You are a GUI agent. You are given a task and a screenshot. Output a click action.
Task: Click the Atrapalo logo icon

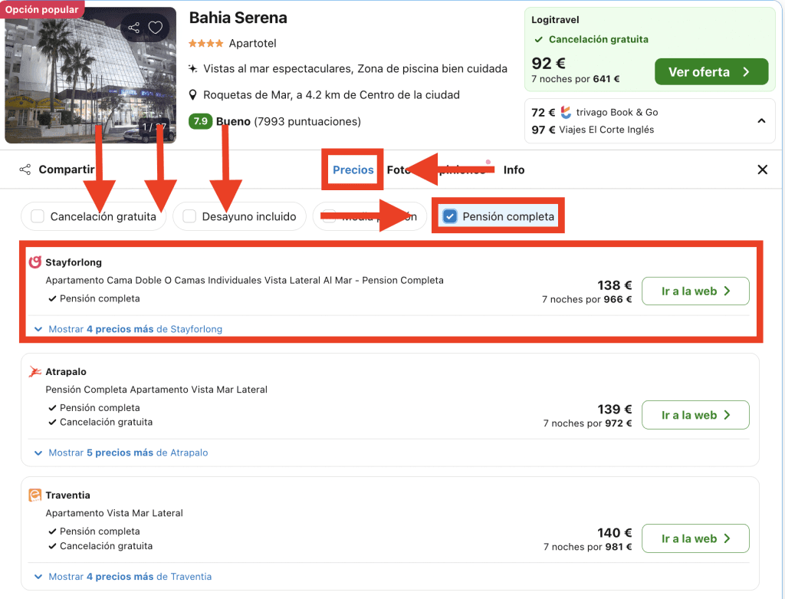point(34,372)
